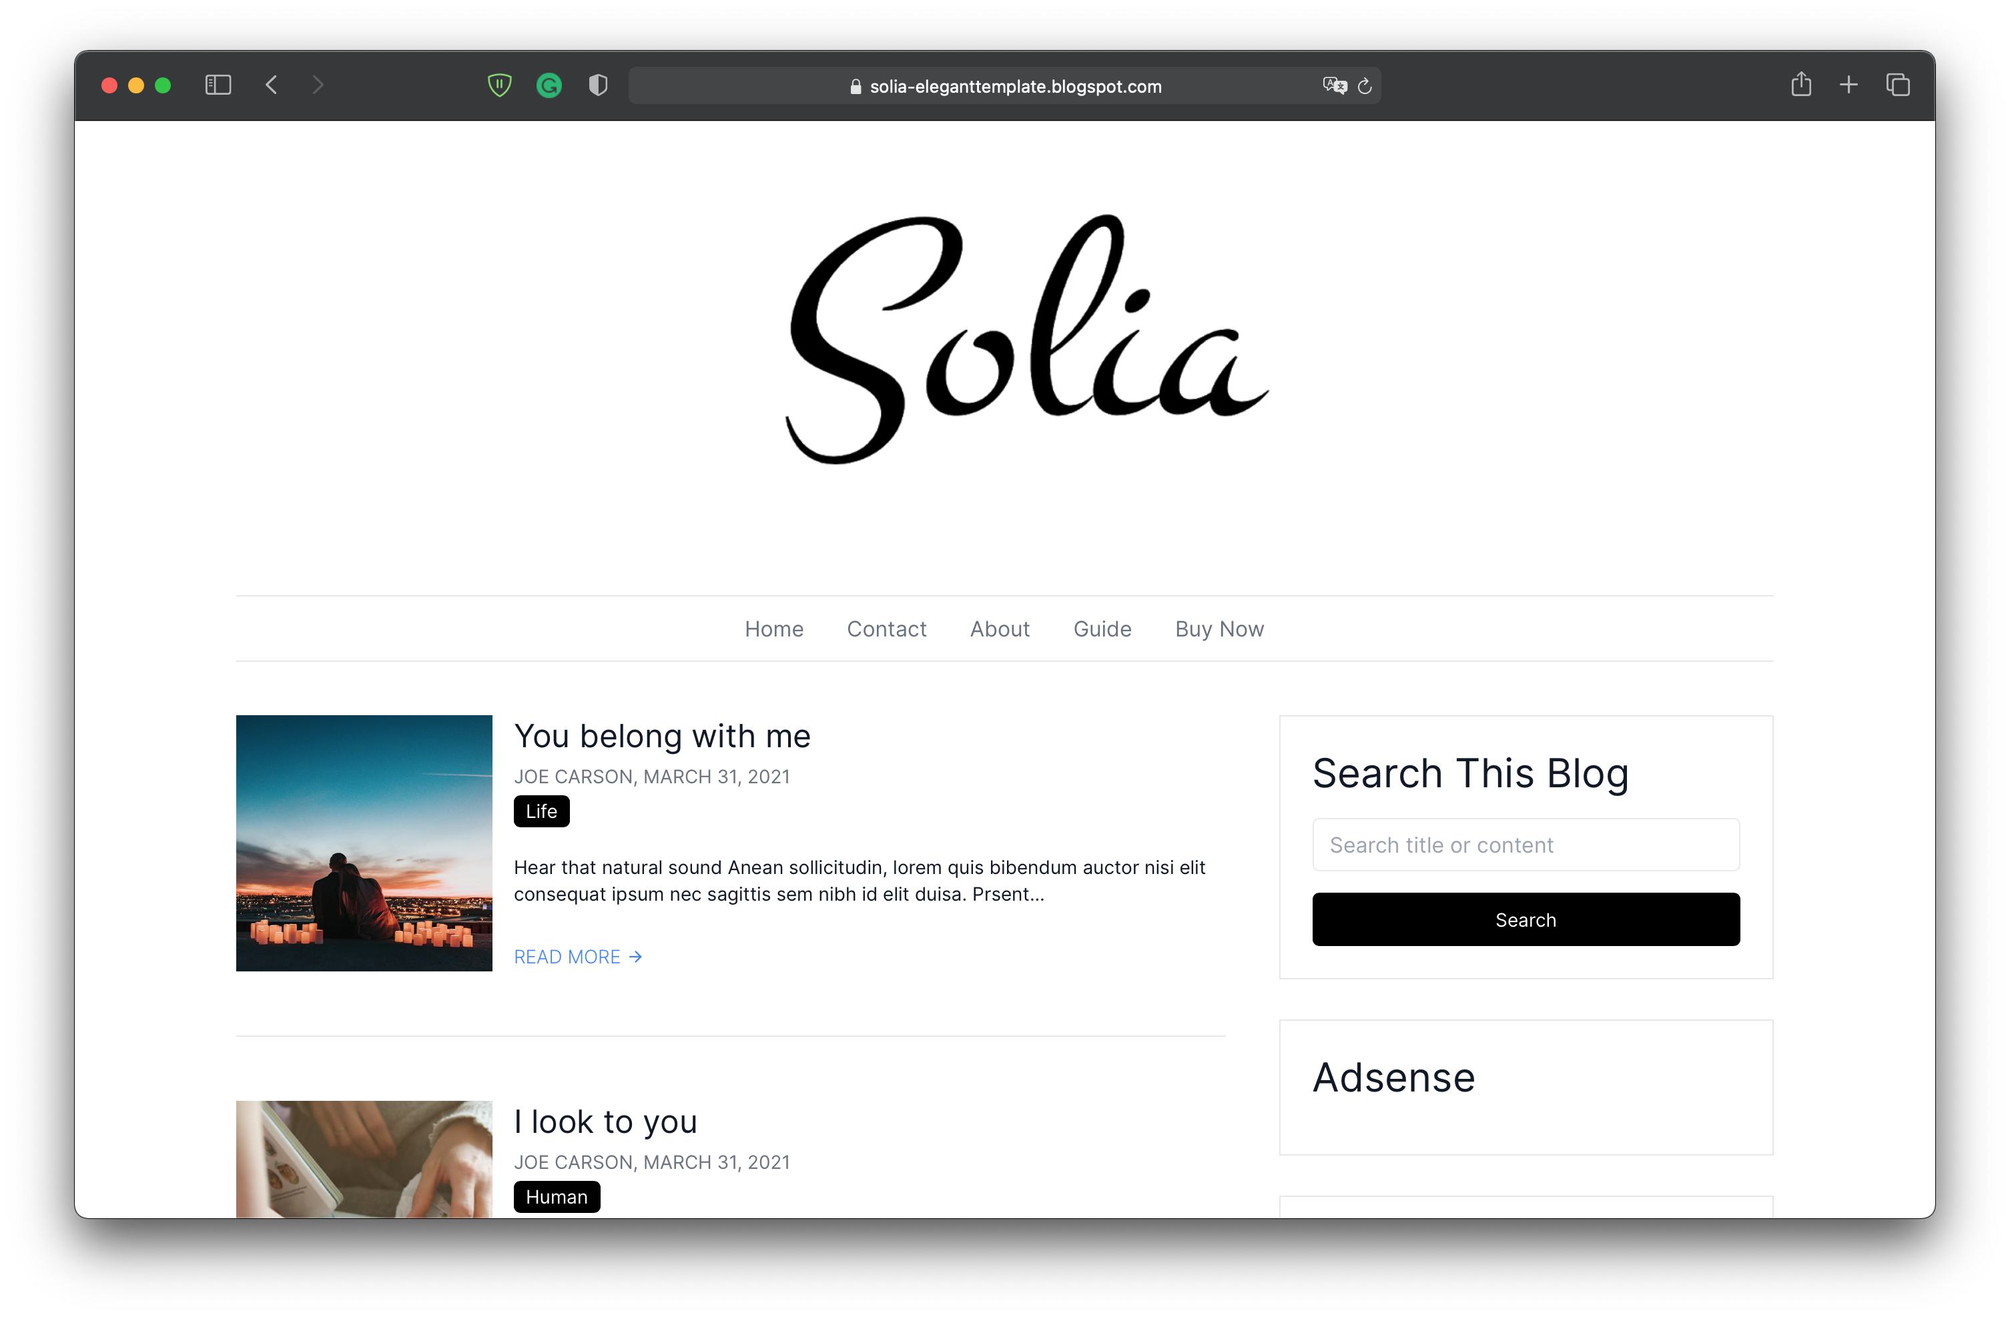Toggle the Safari sidebar icon

pyautogui.click(x=218, y=85)
